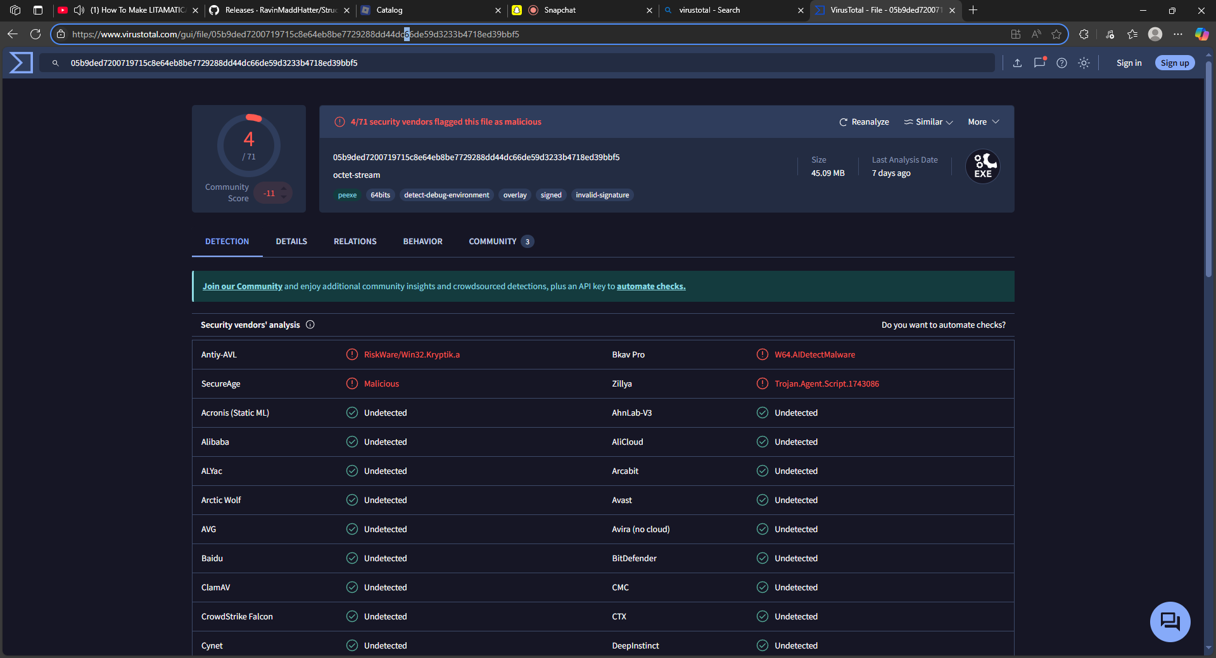Viewport: 1216px width, 658px height.
Task: Vote up the community score arrow
Action: coord(284,188)
